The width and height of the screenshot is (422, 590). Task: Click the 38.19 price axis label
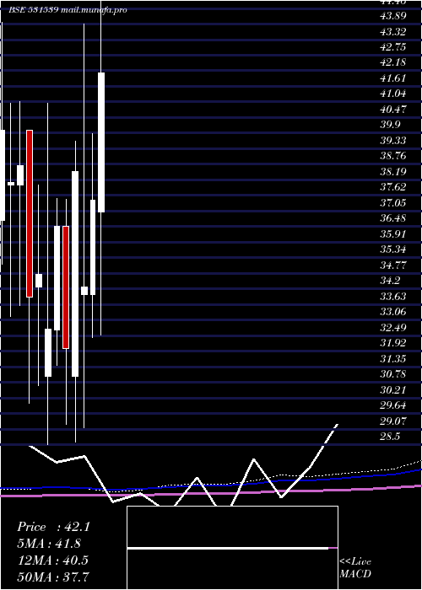(x=393, y=172)
